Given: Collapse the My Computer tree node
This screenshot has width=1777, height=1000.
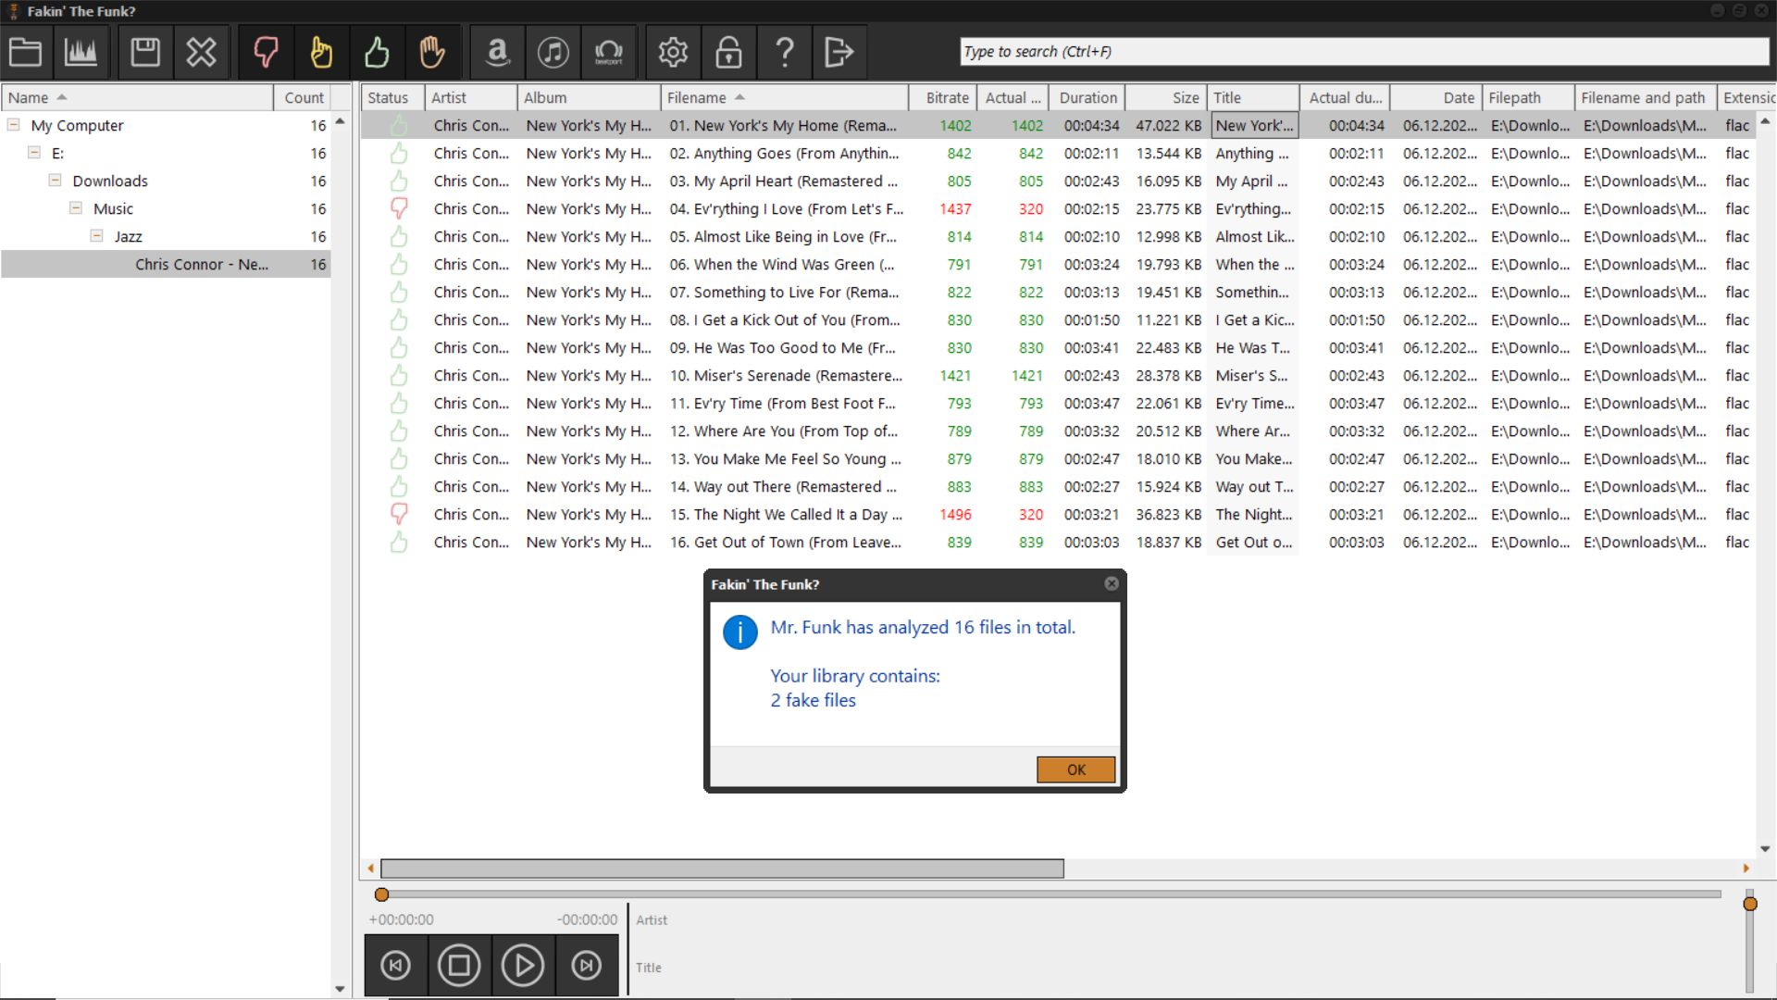Looking at the screenshot, I should [14, 125].
